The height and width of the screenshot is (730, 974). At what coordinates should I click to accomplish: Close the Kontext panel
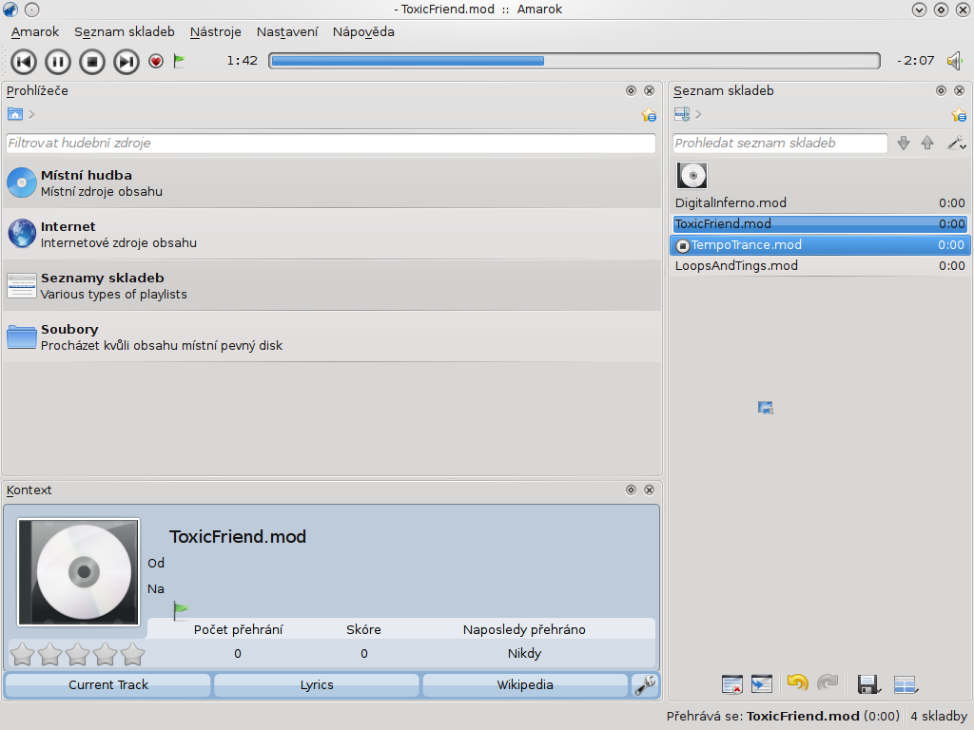(649, 490)
